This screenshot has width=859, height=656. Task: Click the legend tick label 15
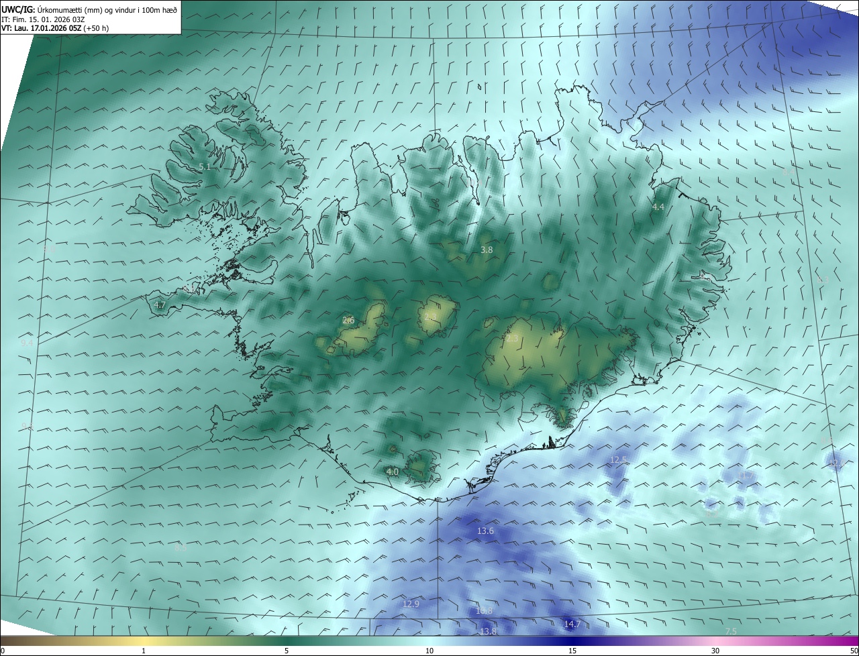[572, 651]
